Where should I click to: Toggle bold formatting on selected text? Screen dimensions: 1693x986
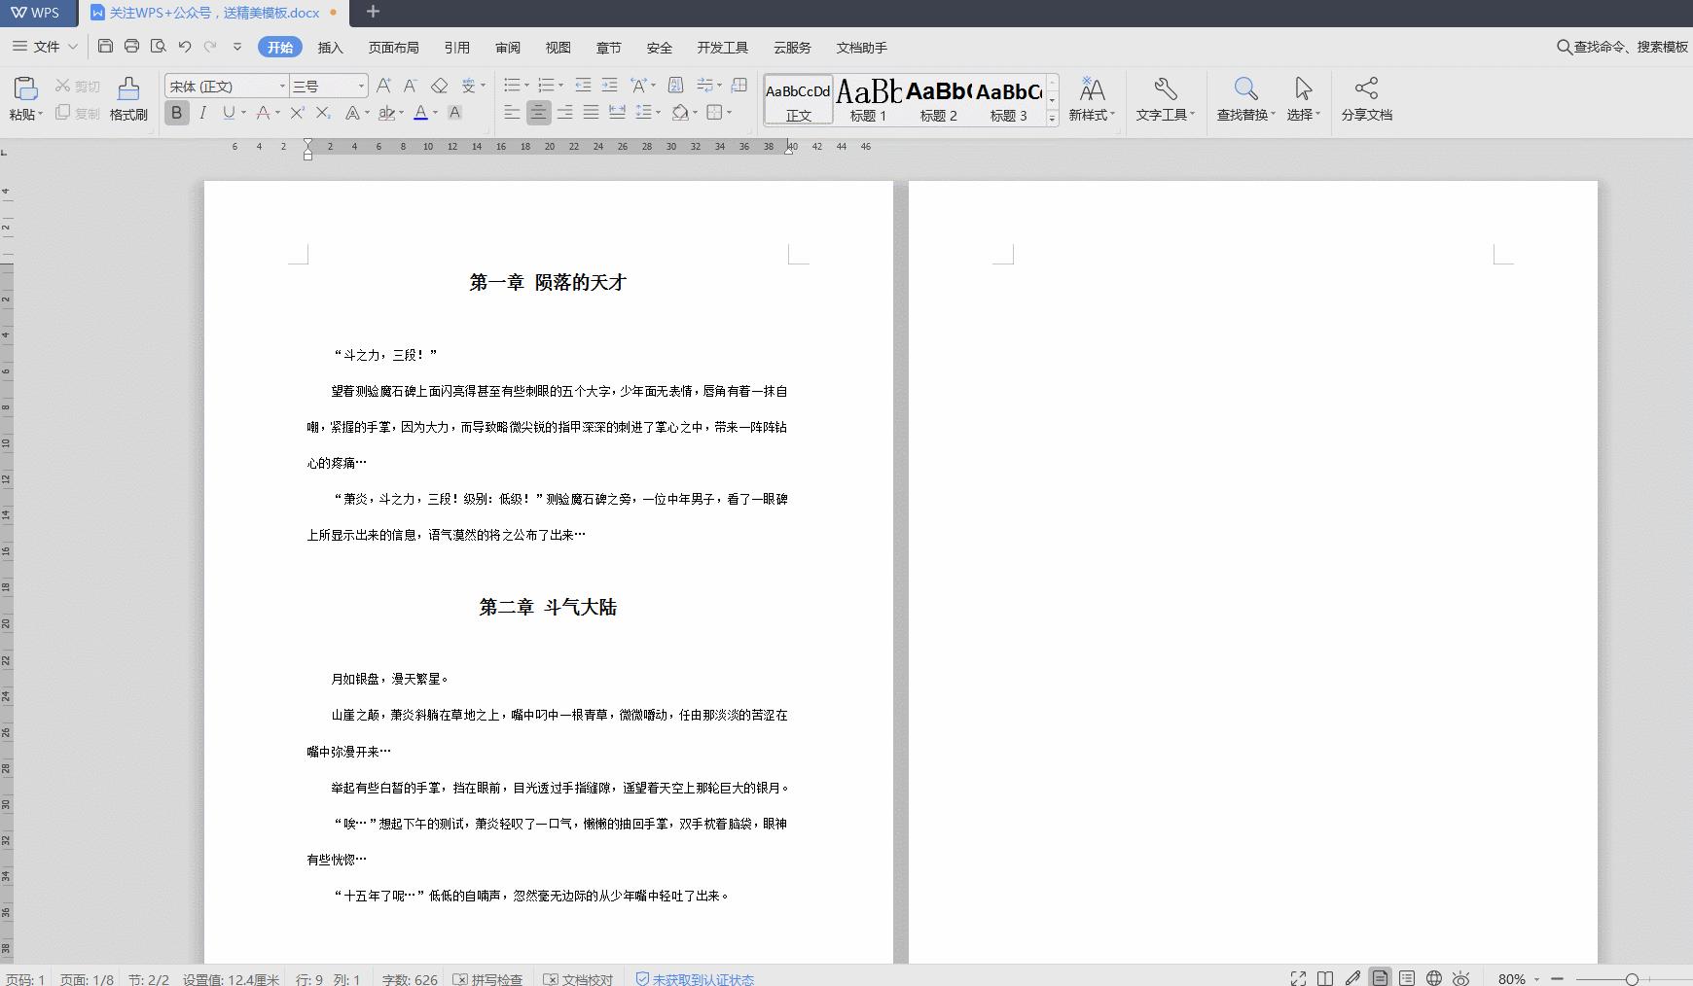(176, 113)
